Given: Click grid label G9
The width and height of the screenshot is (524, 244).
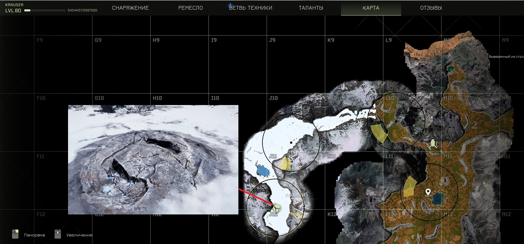Looking at the screenshot, I should [98, 40].
